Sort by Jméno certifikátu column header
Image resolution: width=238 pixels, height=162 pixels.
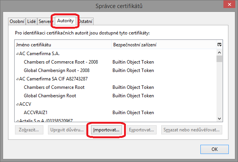(63, 45)
